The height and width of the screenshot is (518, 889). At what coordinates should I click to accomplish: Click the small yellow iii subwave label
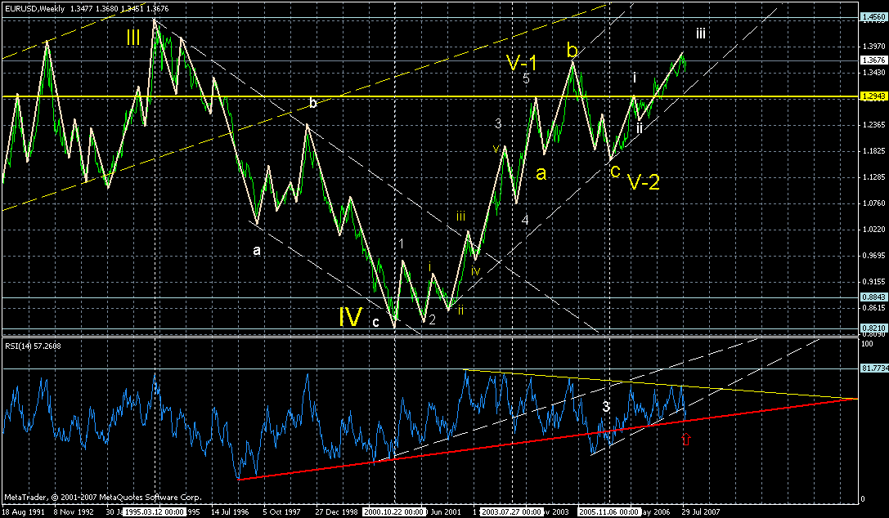click(x=461, y=217)
